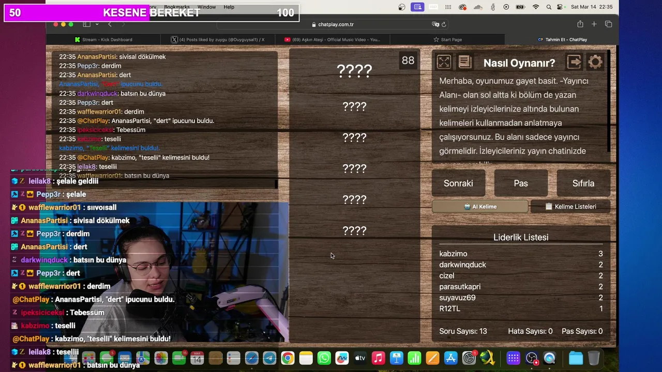Click the 88 timer counter
Image resolution: width=662 pixels, height=372 pixels.
coord(408,60)
